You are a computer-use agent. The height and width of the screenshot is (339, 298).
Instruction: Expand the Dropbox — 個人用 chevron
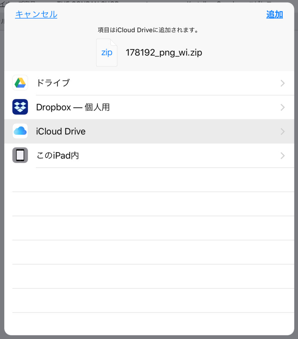coord(282,107)
